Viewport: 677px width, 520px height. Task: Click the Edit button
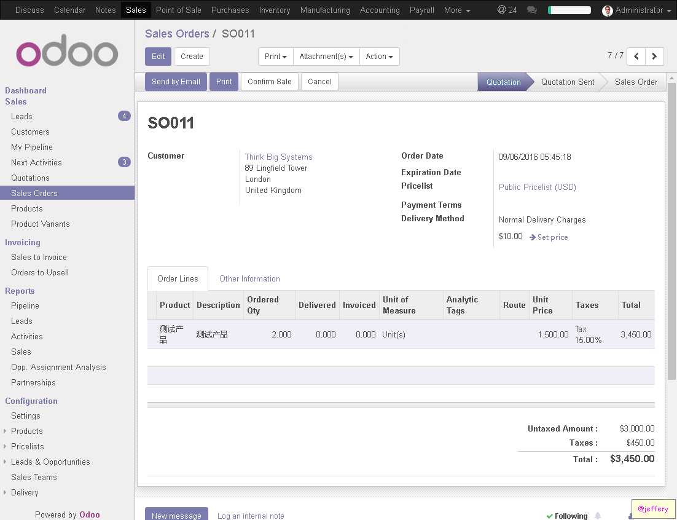(x=158, y=56)
